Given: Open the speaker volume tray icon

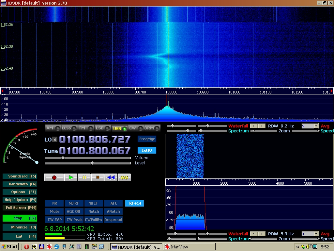Looking at the screenshot, I should tap(309, 247).
